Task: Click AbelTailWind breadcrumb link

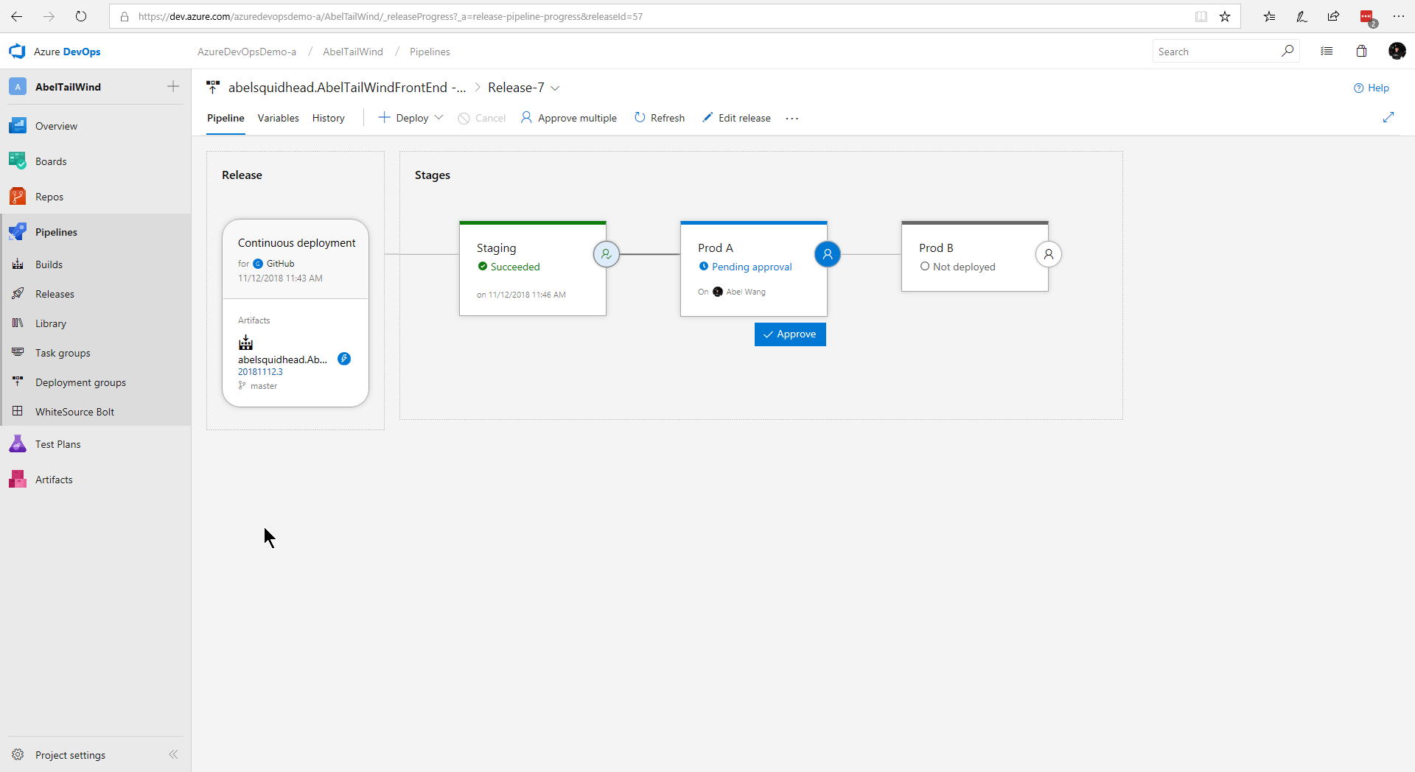Action: pyautogui.click(x=353, y=52)
